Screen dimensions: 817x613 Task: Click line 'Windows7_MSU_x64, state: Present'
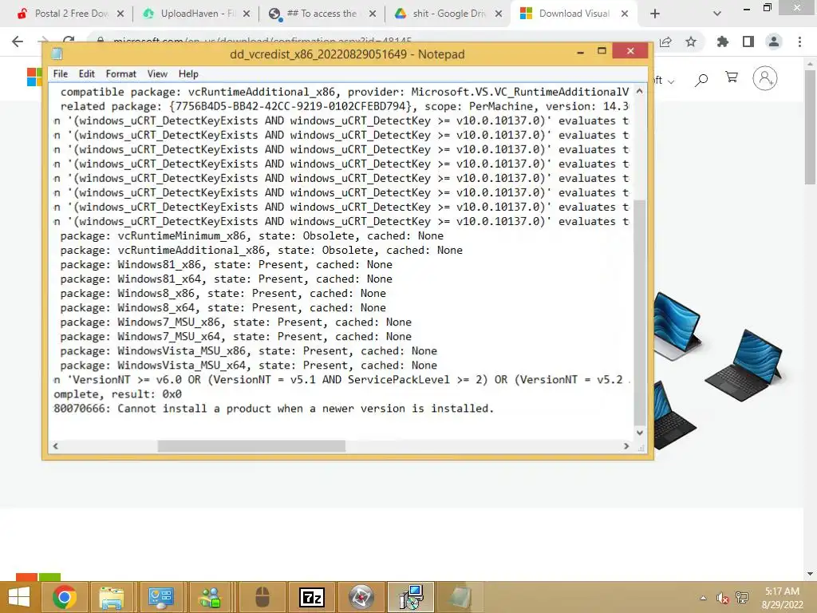coord(235,337)
